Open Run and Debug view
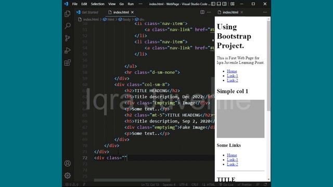This screenshot has height=187, width=333. [68, 50]
